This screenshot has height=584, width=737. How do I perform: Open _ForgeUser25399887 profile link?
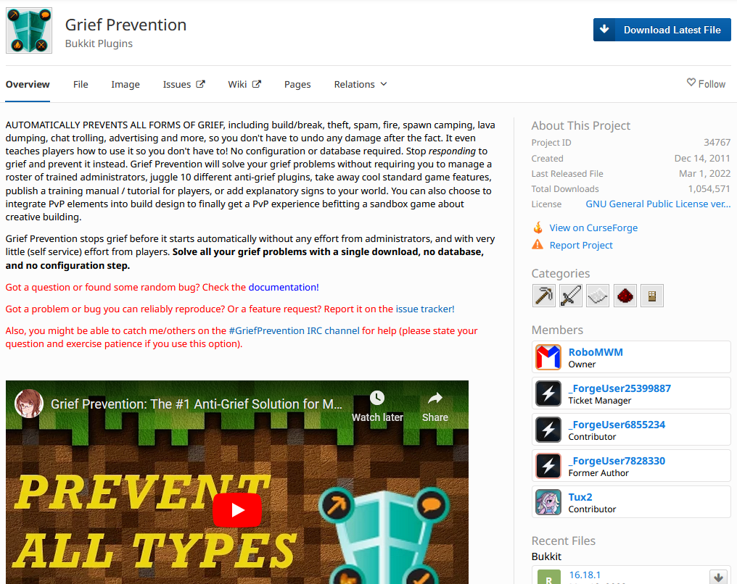click(619, 388)
